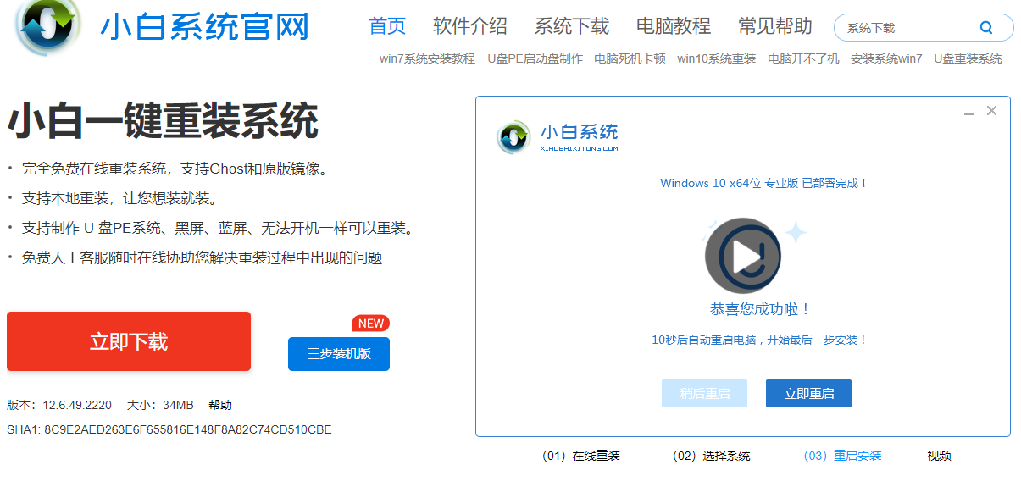Open the 首页 navigation tab

click(x=387, y=26)
